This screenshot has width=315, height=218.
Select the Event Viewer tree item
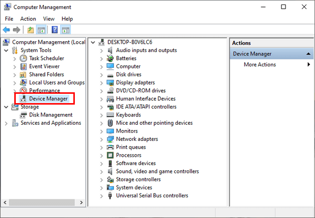pyautogui.click(x=44, y=66)
